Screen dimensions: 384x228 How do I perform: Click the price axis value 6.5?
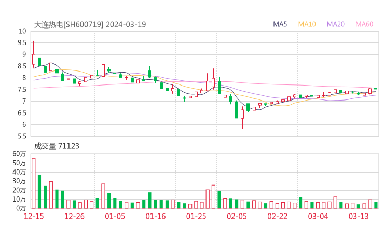coord(22,113)
